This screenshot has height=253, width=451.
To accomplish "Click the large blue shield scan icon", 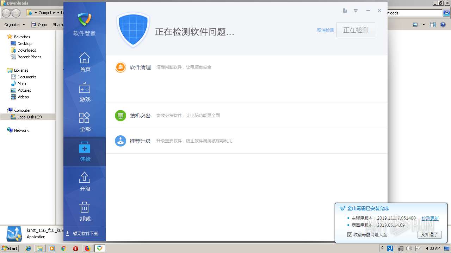I will pos(133,30).
